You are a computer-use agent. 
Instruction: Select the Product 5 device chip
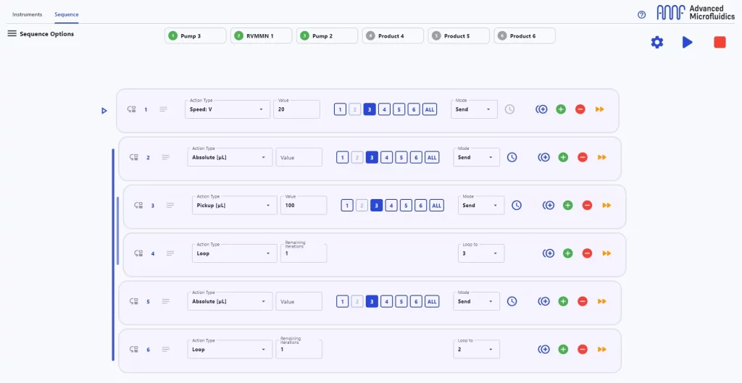pos(458,36)
